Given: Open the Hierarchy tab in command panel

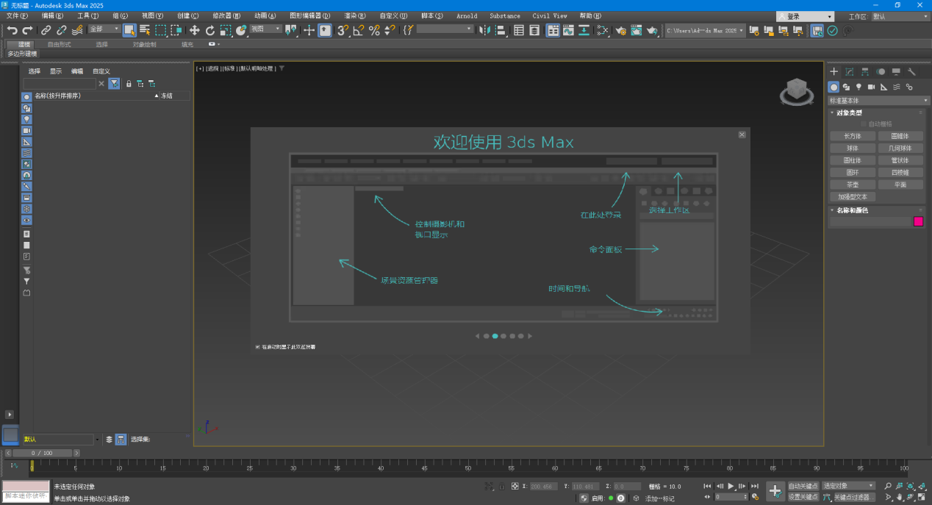Looking at the screenshot, I should tap(865, 71).
